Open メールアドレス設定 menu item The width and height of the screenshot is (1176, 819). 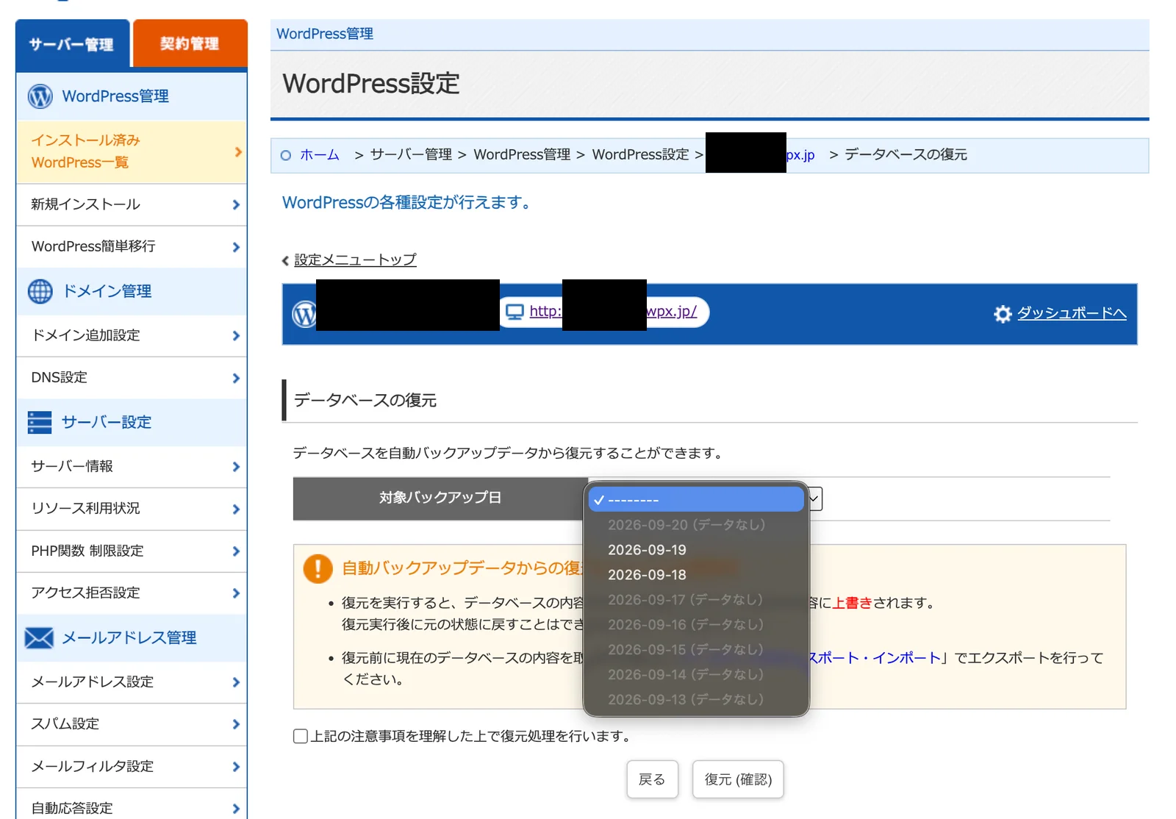point(132,682)
